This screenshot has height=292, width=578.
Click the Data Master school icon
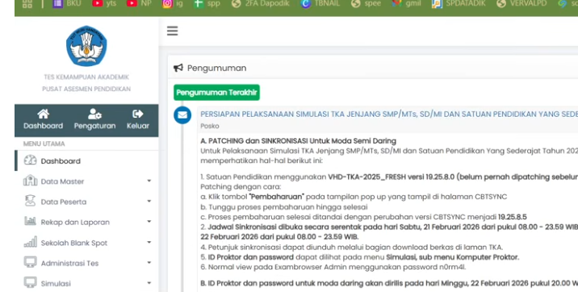tap(30, 181)
